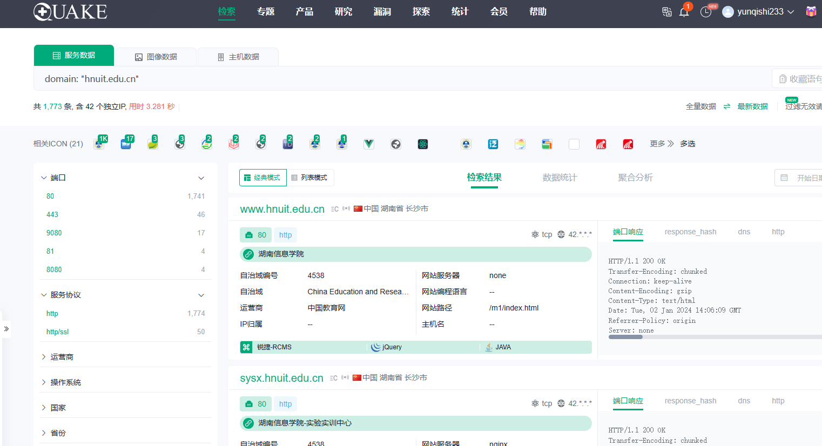Show response_hash tab for www.hnuit.edu.cn

click(x=690, y=232)
